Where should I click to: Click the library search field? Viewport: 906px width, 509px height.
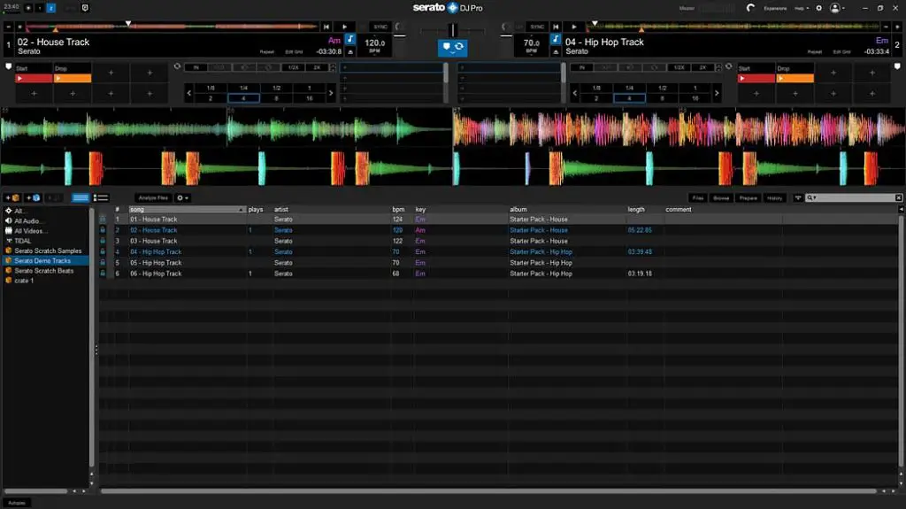point(854,197)
